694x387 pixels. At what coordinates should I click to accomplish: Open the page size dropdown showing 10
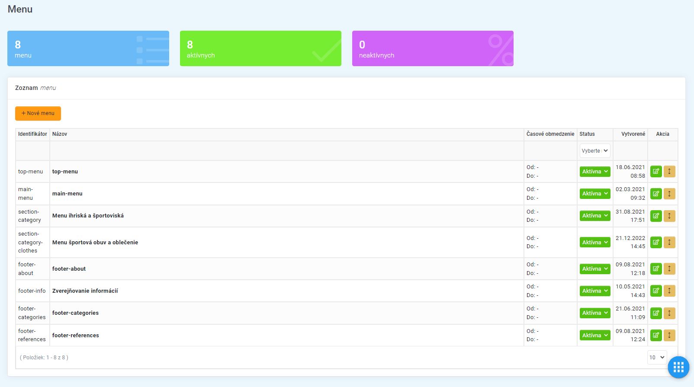point(656,358)
